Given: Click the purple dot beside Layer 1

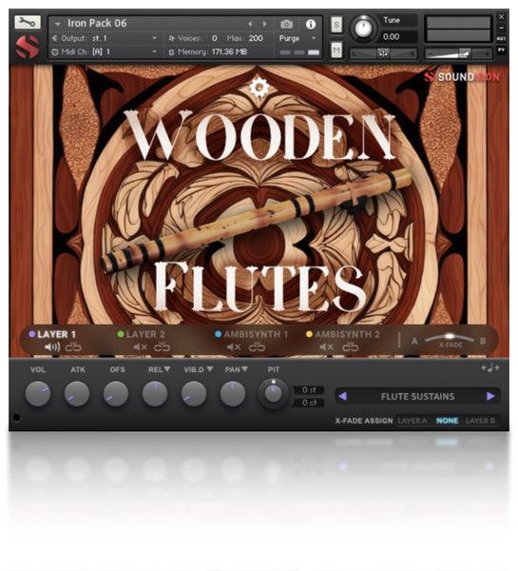Looking at the screenshot, I should click(x=32, y=334).
